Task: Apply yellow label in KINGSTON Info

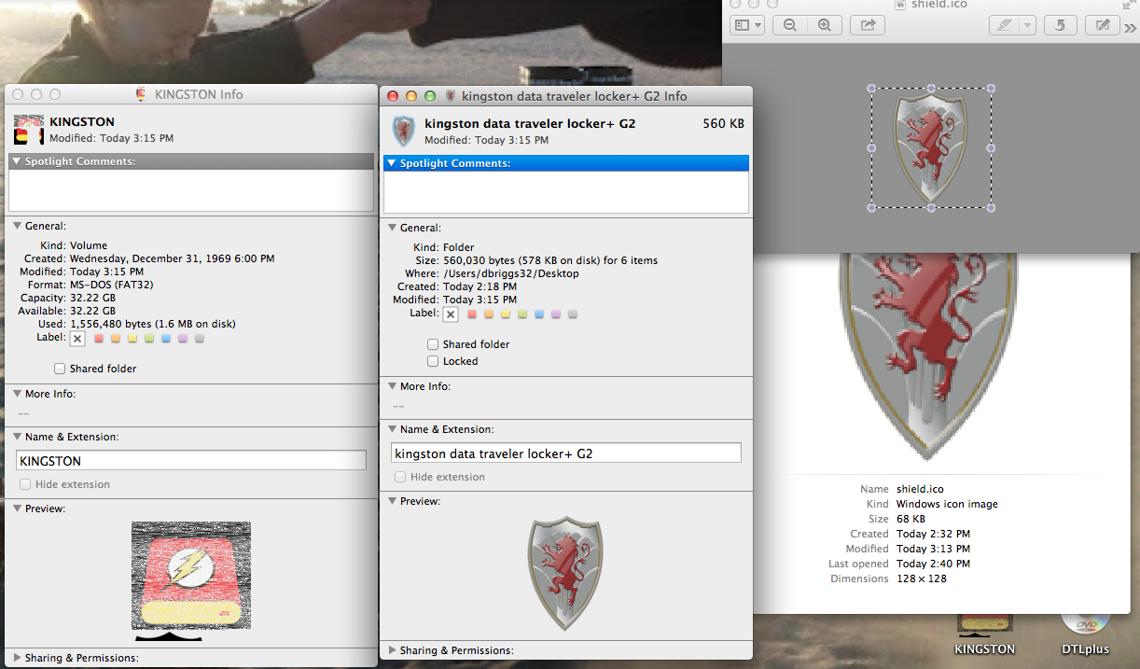Action: 132,339
